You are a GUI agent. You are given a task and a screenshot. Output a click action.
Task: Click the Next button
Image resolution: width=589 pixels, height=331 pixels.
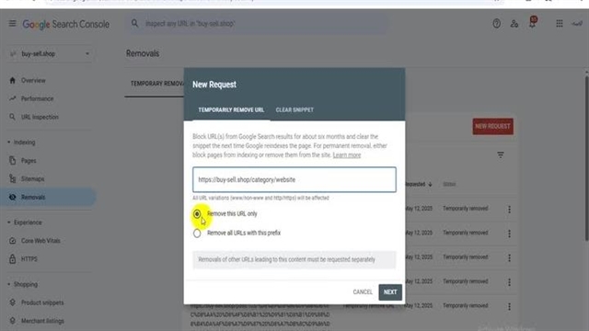coord(390,292)
